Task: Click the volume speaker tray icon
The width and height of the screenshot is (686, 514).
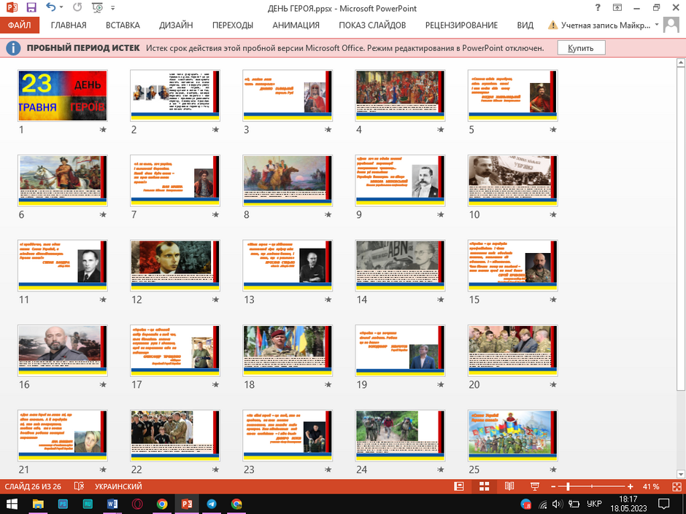Action: coord(558,504)
